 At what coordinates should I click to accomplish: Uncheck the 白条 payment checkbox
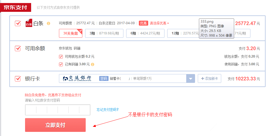point(18,23)
